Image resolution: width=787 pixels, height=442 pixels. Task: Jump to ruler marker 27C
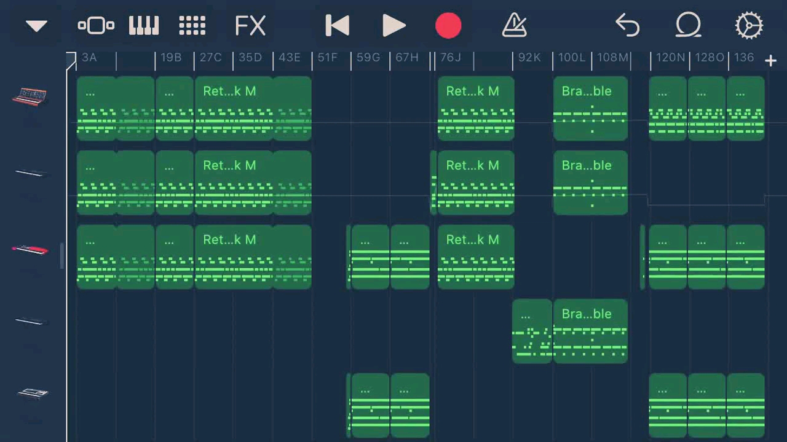(x=210, y=57)
